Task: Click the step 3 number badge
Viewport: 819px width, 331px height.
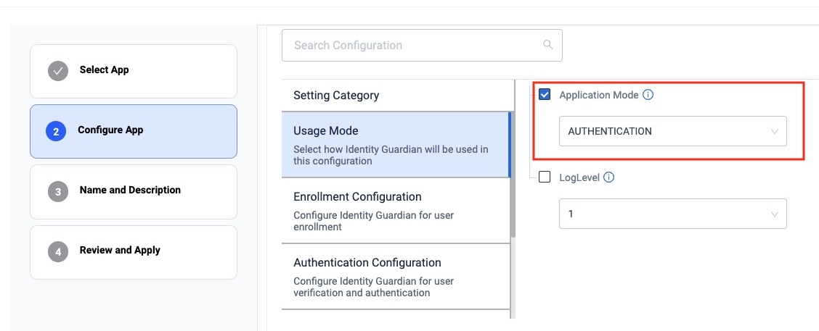Action: coord(57,191)
